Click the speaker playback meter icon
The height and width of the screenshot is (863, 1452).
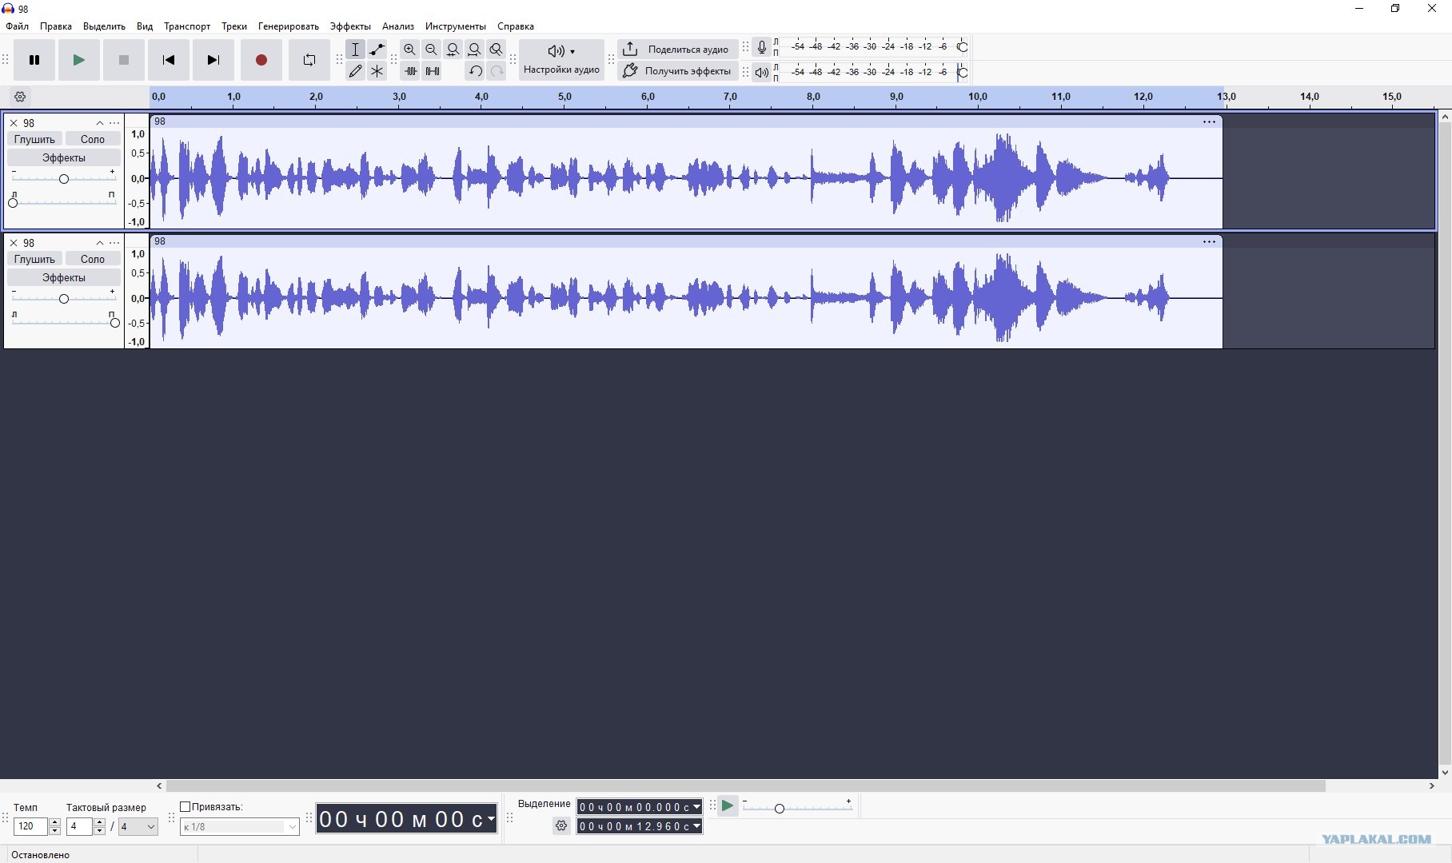(x=762, y=73)
